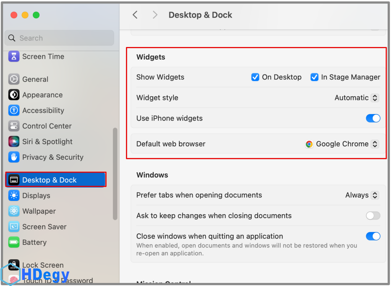Uncheck the In Stage Manager checkbox

click(314, 77)
